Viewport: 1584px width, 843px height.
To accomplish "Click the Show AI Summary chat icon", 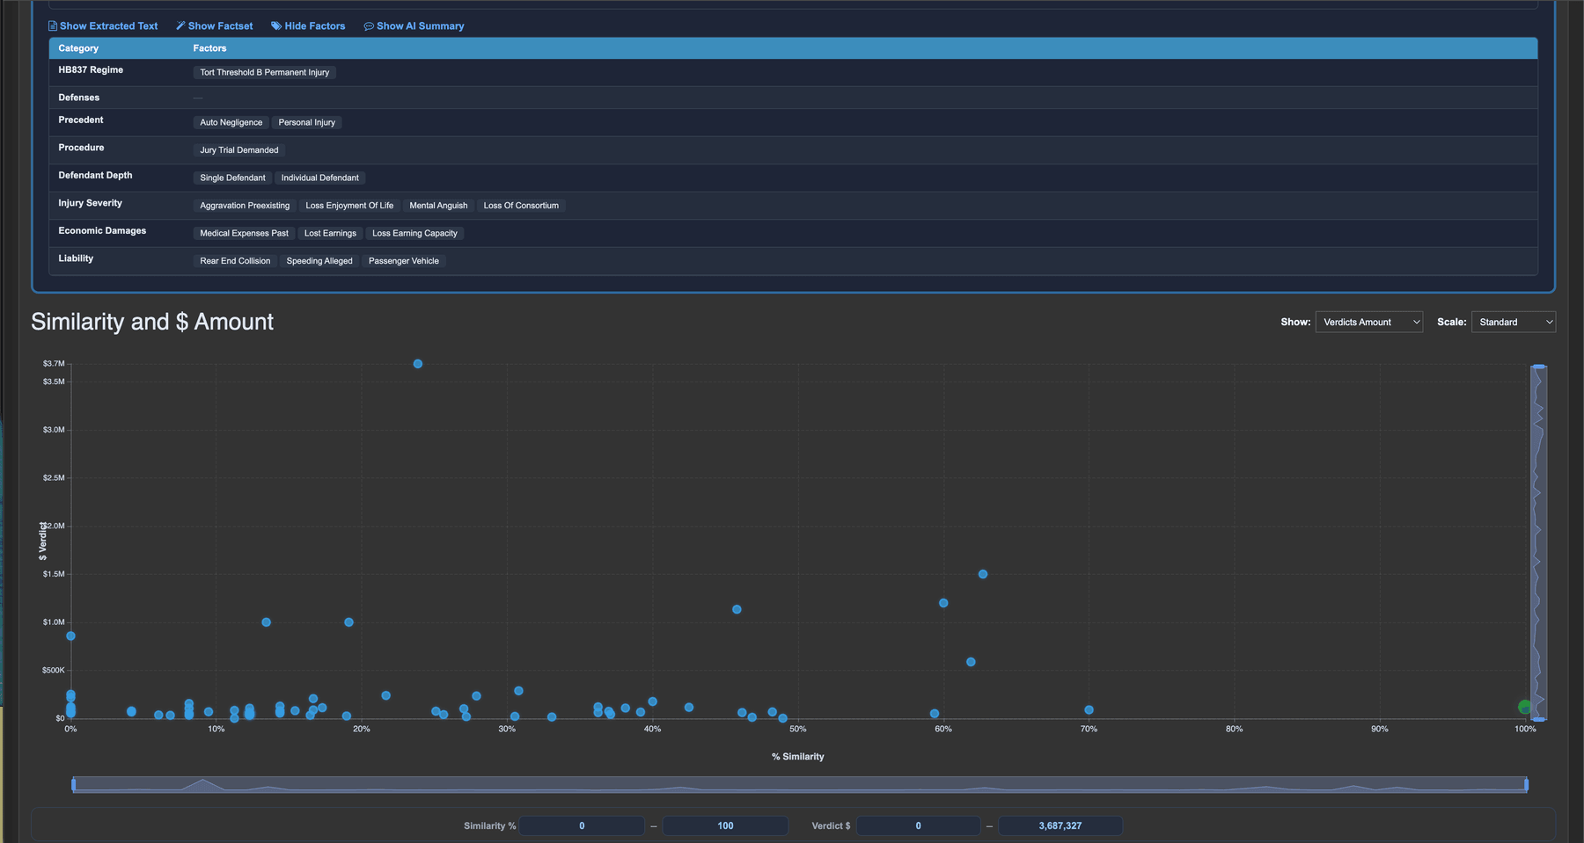I will (369, 26).
